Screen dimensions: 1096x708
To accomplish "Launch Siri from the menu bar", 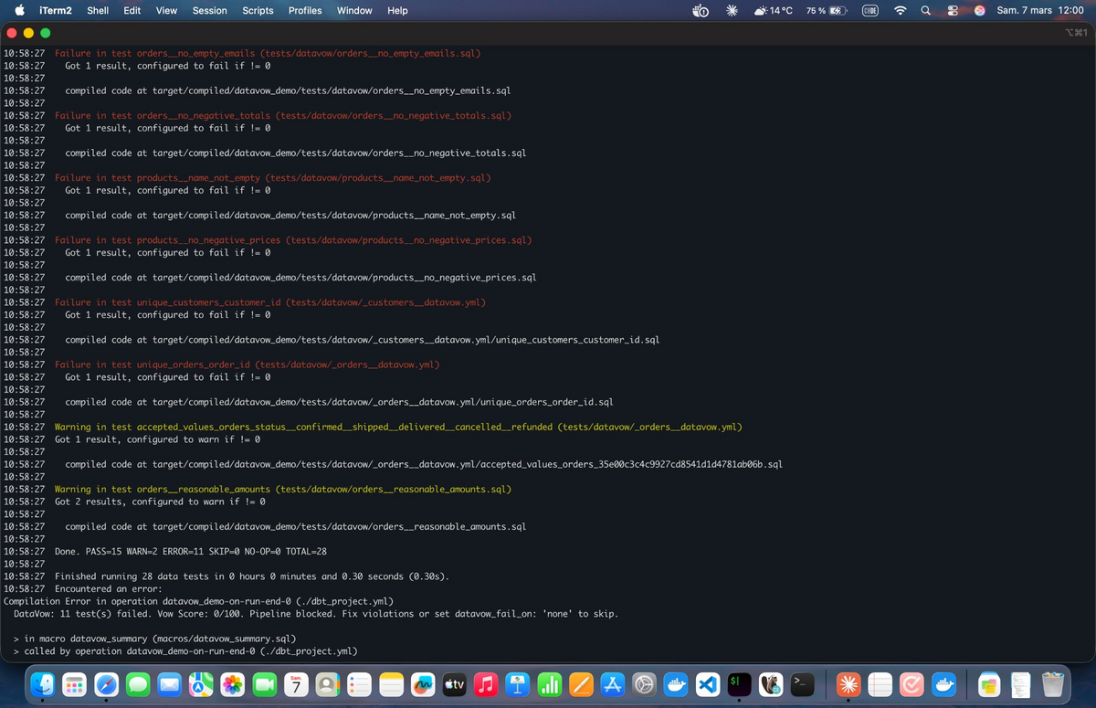I will click(980, 10).
